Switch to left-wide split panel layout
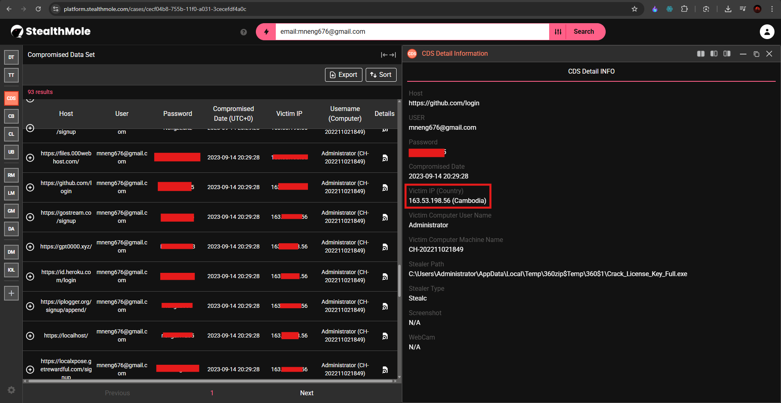This screenshot has width=781, height=403. coord(714,54)
